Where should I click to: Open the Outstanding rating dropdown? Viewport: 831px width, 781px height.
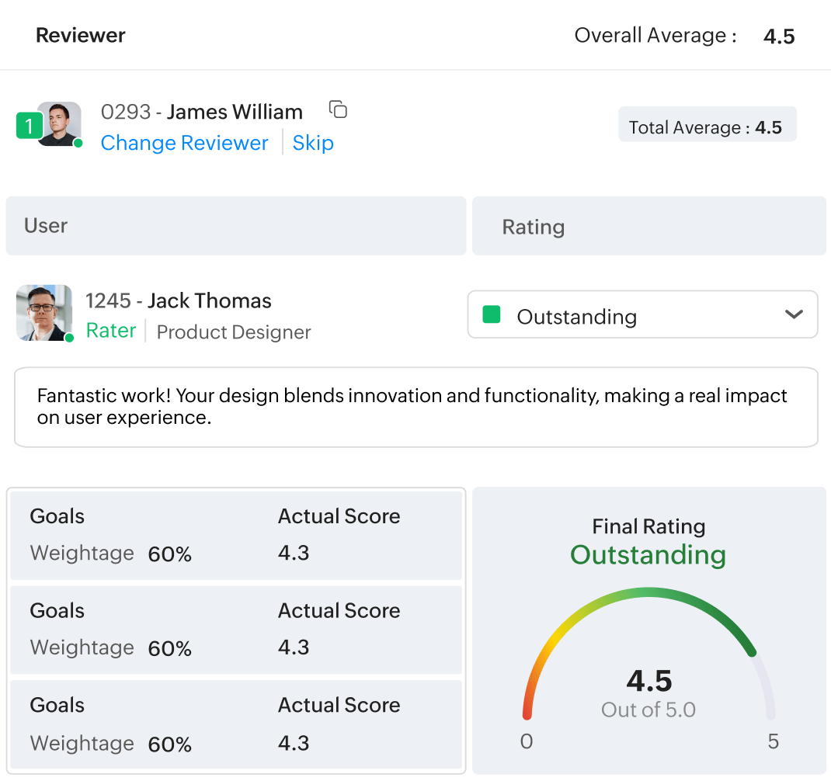point(642,314)
